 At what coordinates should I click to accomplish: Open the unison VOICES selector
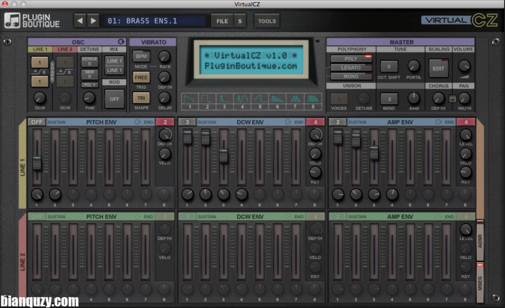339,99
